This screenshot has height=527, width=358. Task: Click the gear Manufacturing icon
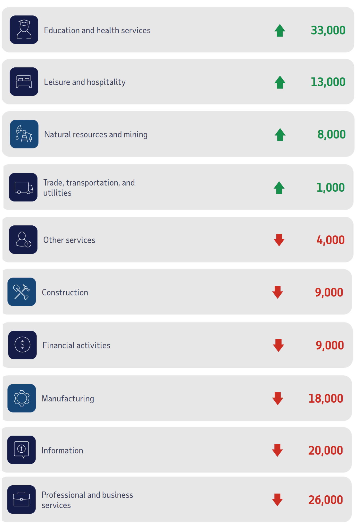click(x=22, y=398)
